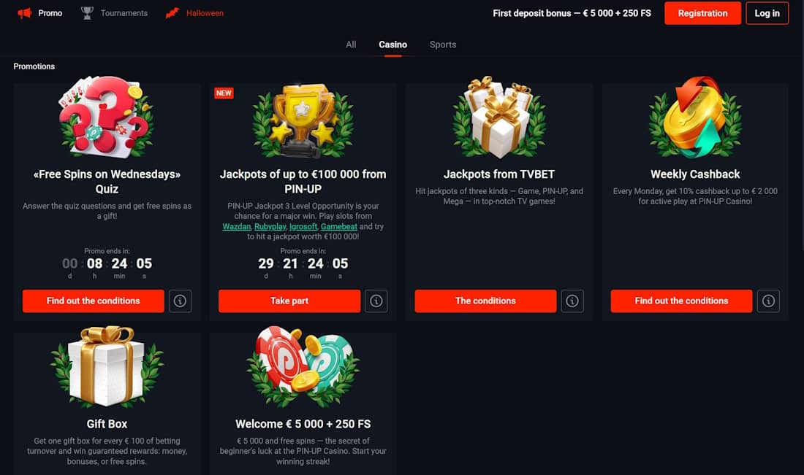Open info icon for Jackpots from TVBET

pos(572,301)
